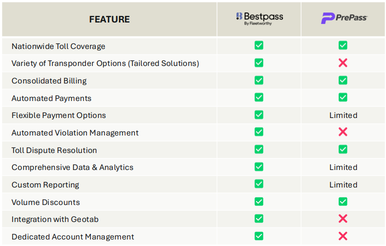The image size is (386, 246).
Task: Click the 'Automated Payments' feature label
Action: tap(51, 98)
